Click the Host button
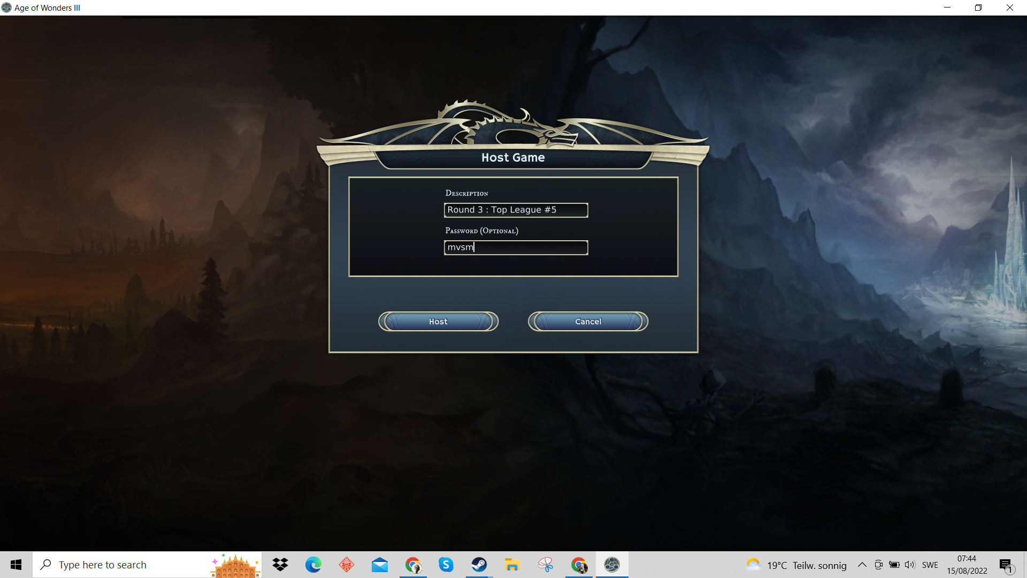The height and width of the screenshot is (578, 1027). [x=438, y=322]
